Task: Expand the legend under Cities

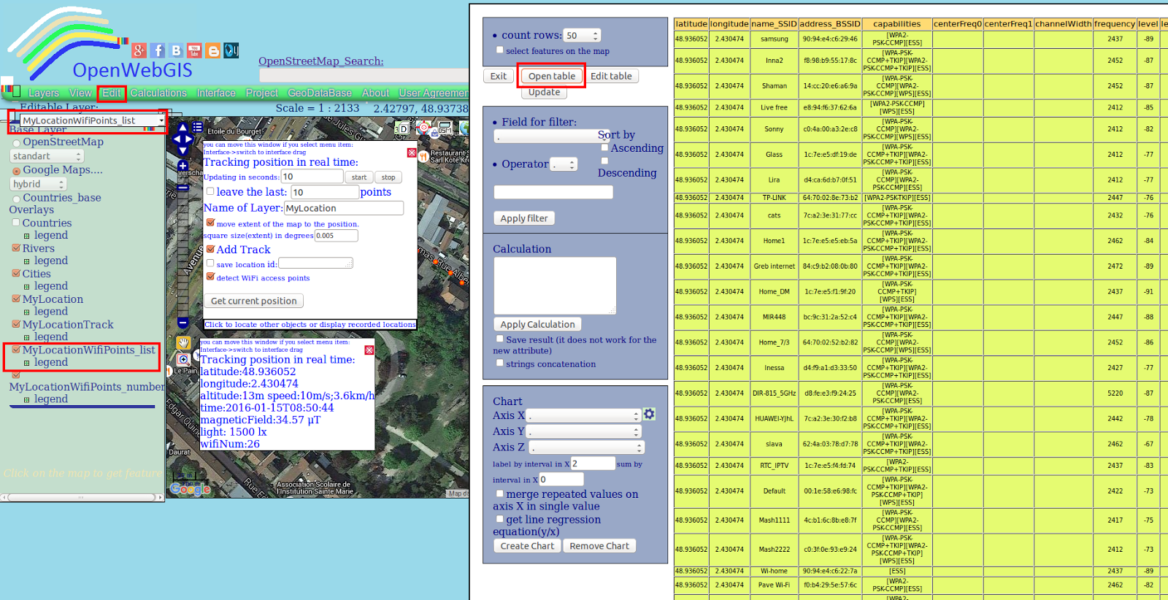Action: pyautogui.click(x=27, y=287)
